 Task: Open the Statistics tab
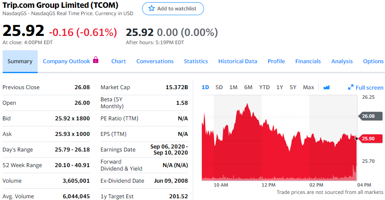196,61
